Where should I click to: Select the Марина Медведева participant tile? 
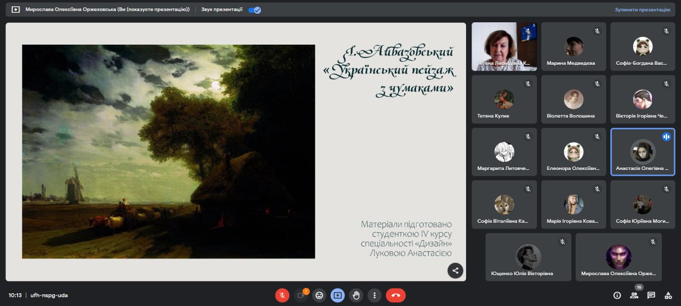coord(574,46)
